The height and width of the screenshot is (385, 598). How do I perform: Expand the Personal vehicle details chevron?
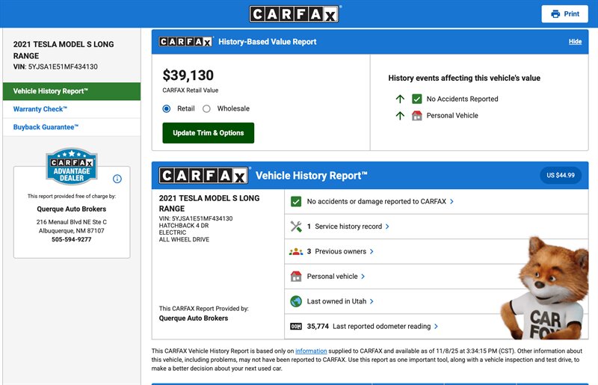coord(363,277)
